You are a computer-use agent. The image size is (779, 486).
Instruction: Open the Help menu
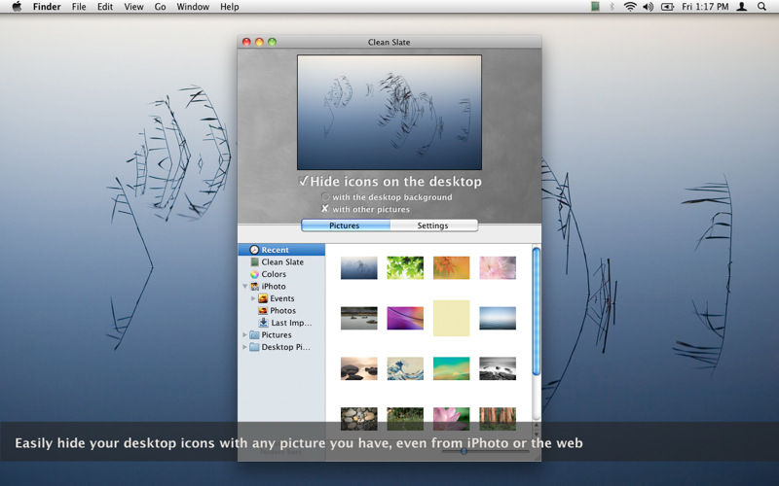point(230,7)
